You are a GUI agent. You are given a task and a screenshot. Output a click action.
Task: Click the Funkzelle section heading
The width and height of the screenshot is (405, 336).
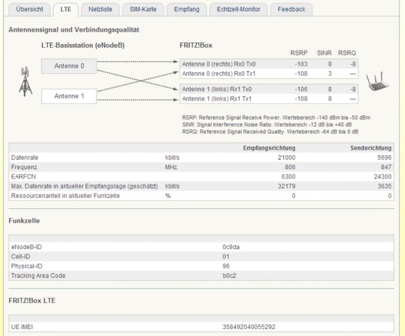click(24, 221)
